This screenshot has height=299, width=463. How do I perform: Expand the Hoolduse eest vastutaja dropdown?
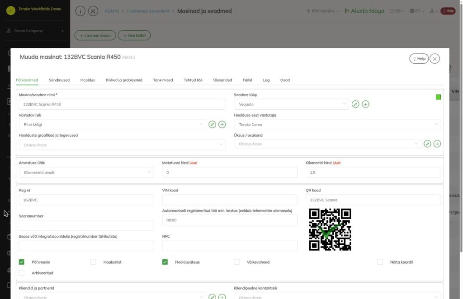(x=337, y=125)
